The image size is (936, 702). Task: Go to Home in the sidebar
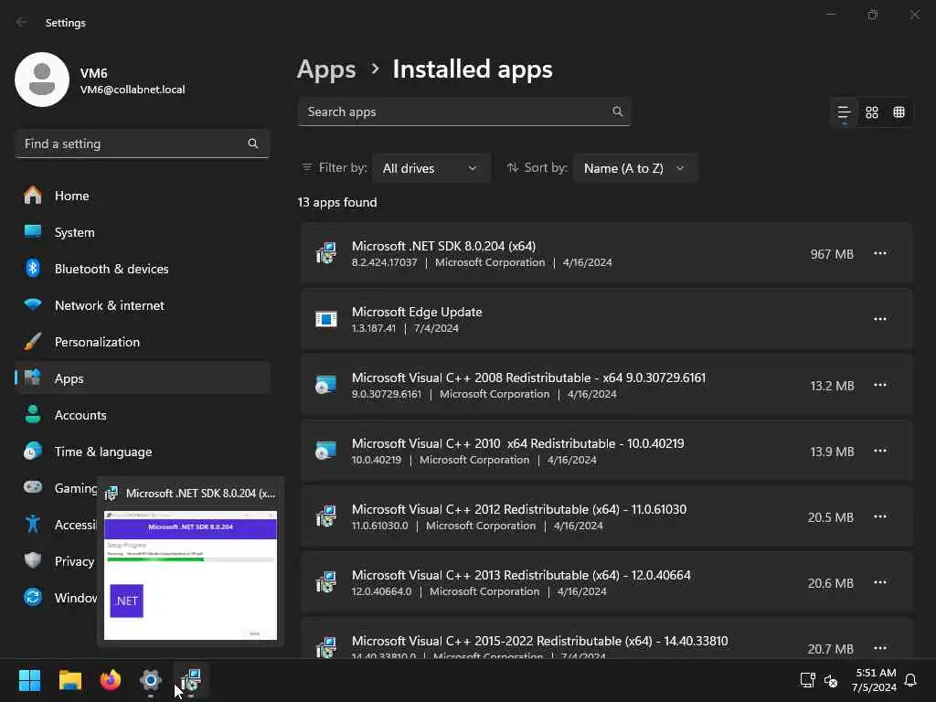tap(143, 196)
